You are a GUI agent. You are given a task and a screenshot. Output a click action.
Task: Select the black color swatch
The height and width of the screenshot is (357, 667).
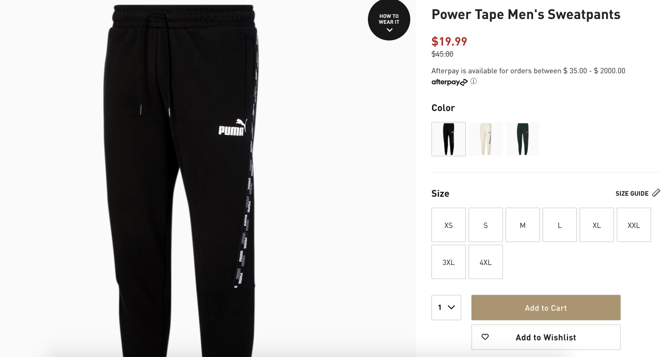[448, 139]
